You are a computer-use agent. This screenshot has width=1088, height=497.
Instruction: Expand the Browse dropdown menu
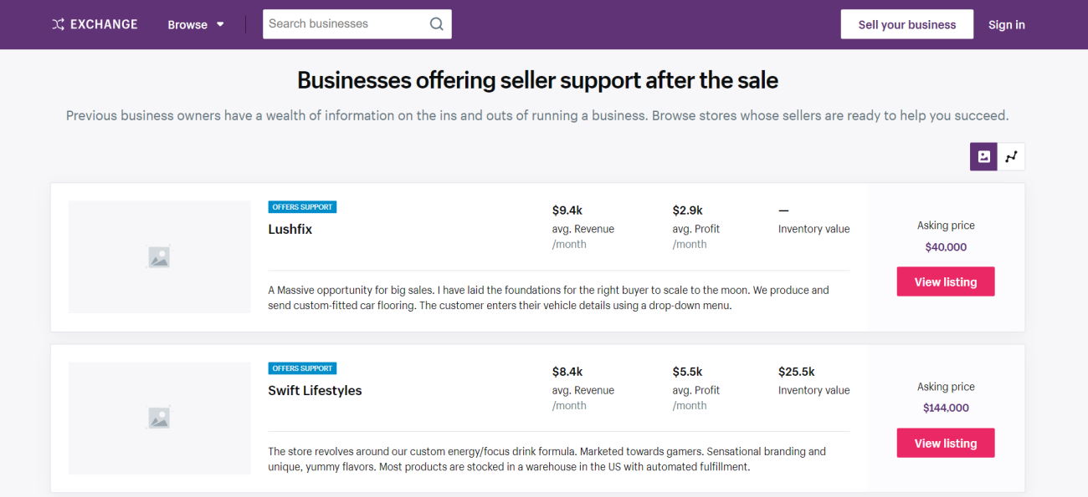click(195, 24)
